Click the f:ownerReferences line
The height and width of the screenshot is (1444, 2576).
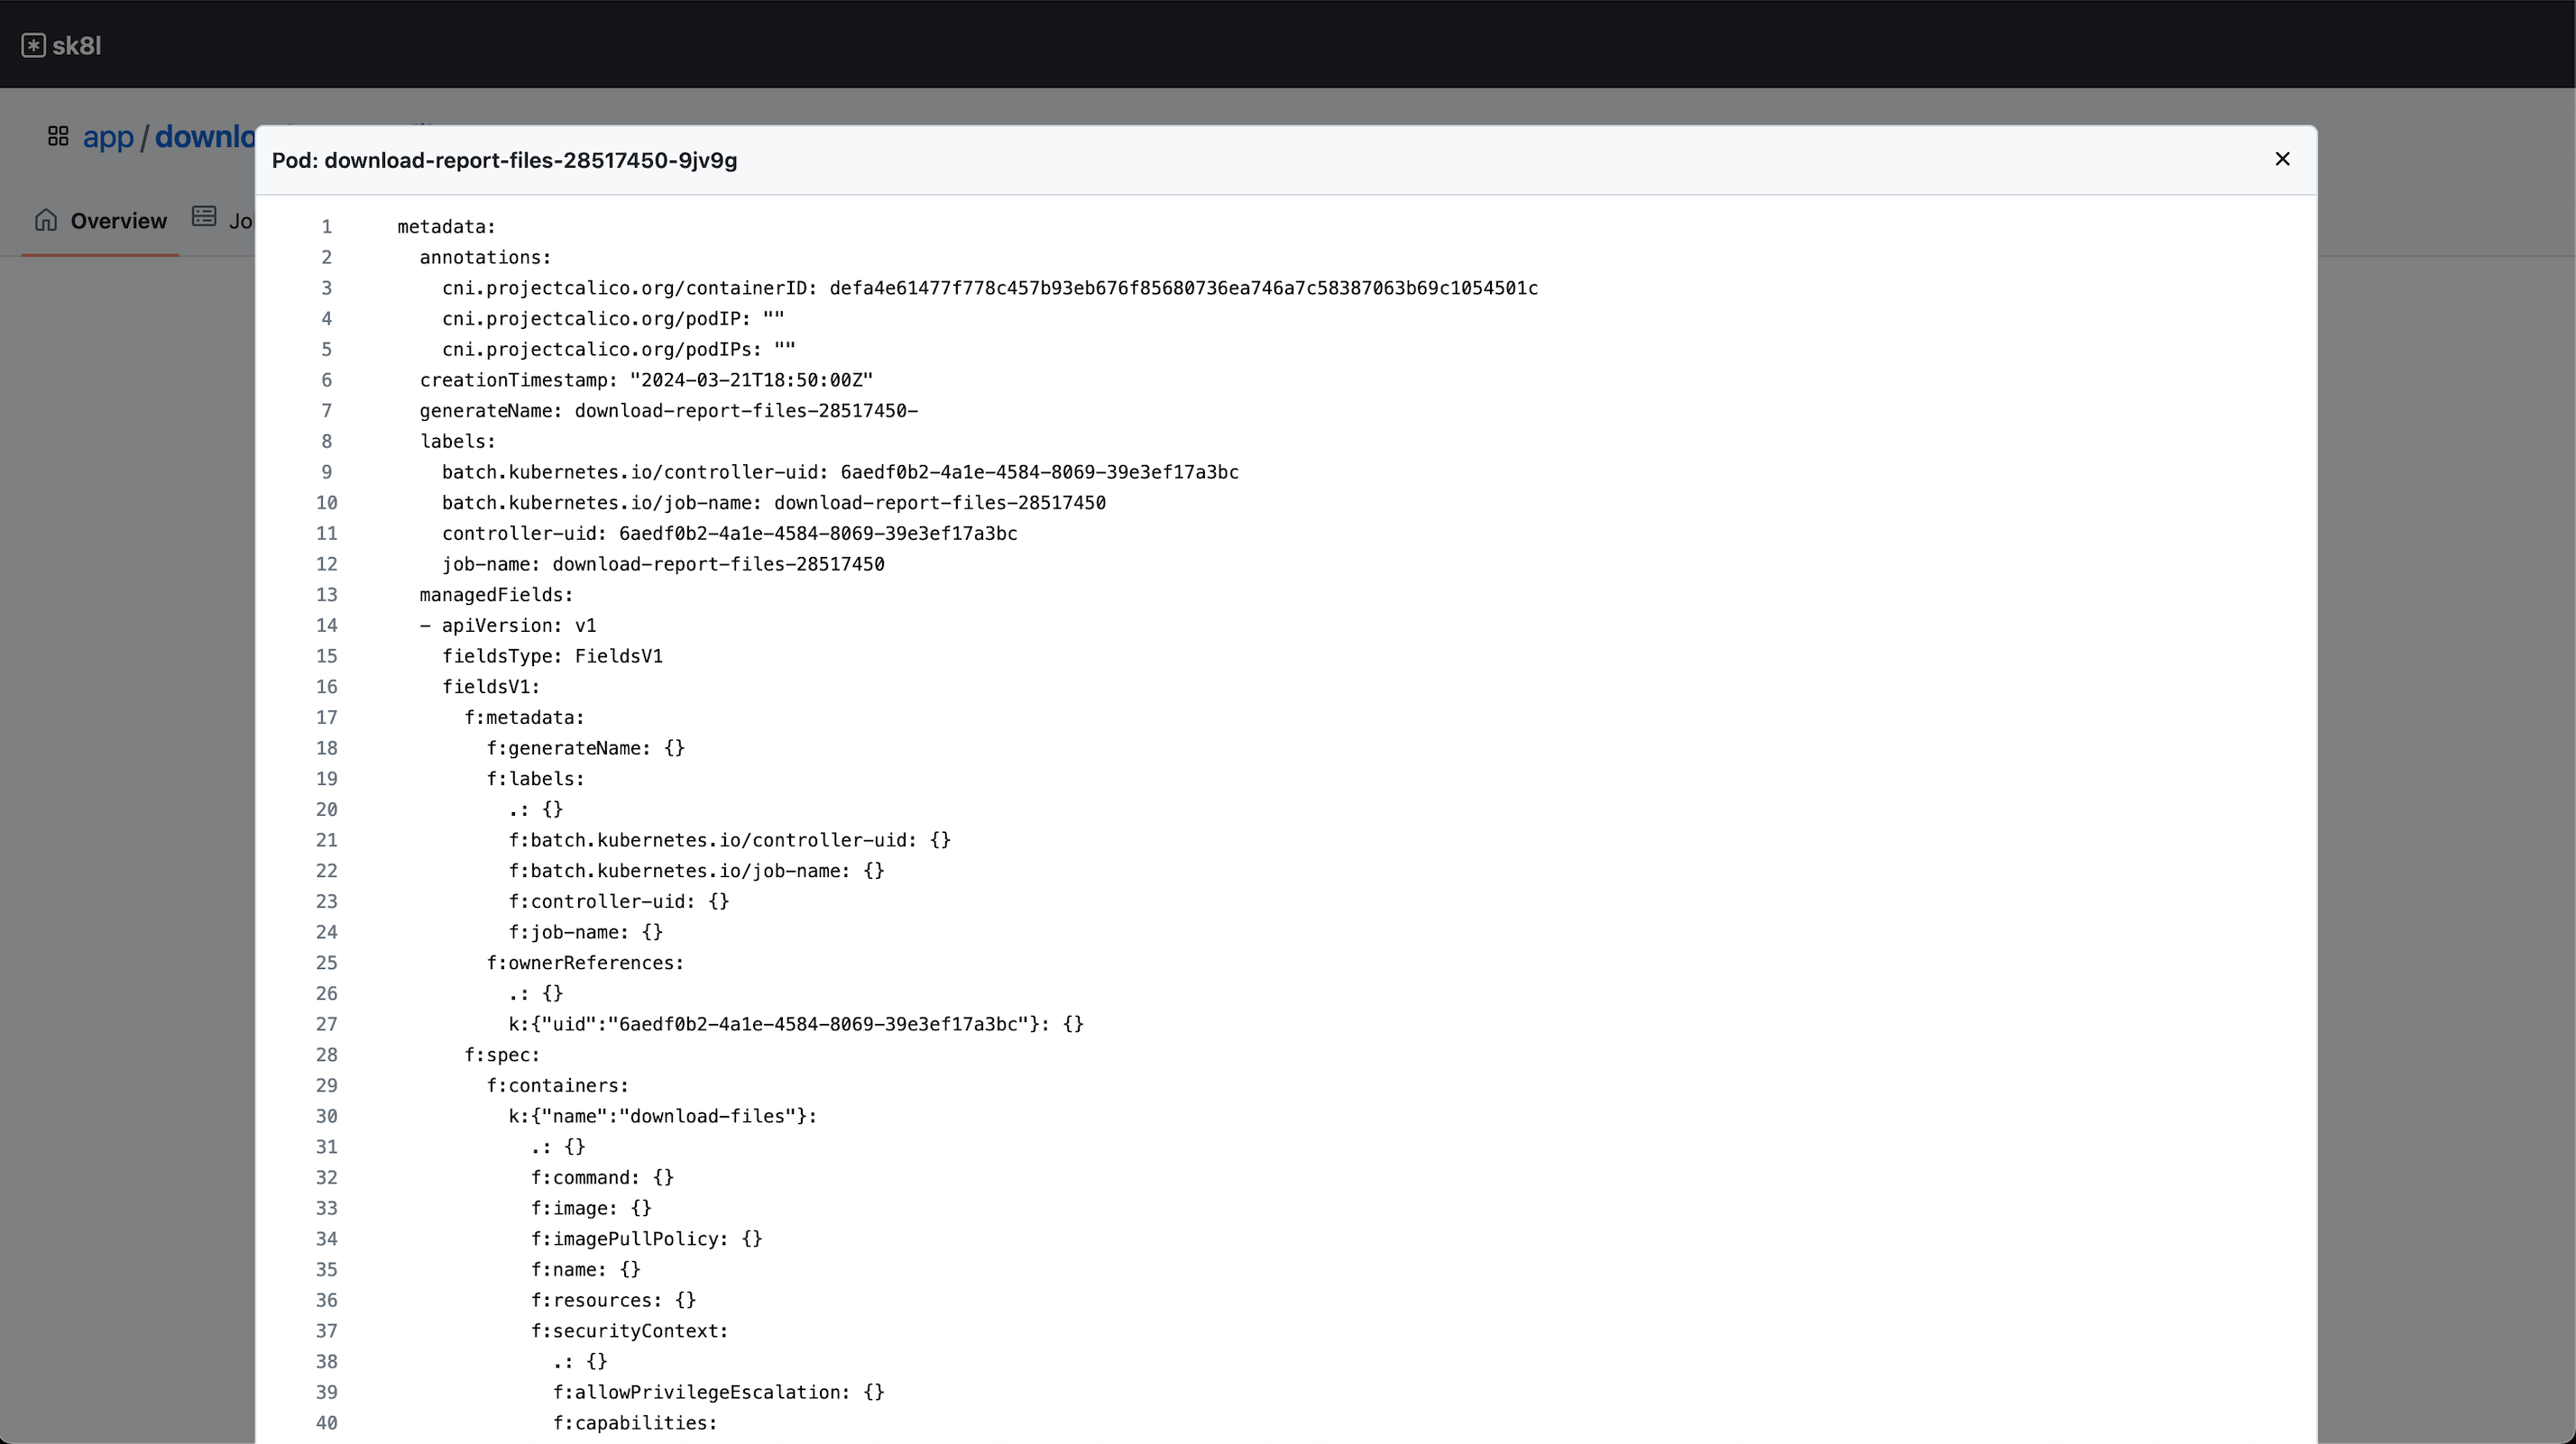(x=585, y=963)
